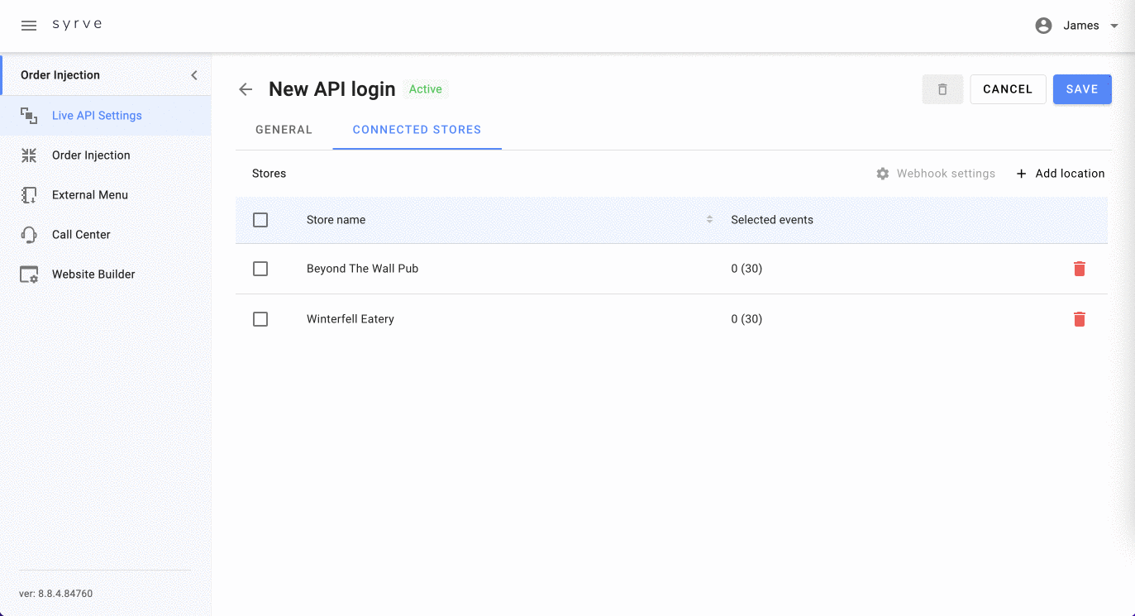Image resolution: width=1135 pixels, height=616 pixels.
Task: Click Add location to connect store
Action: (x=1060, y=174)
